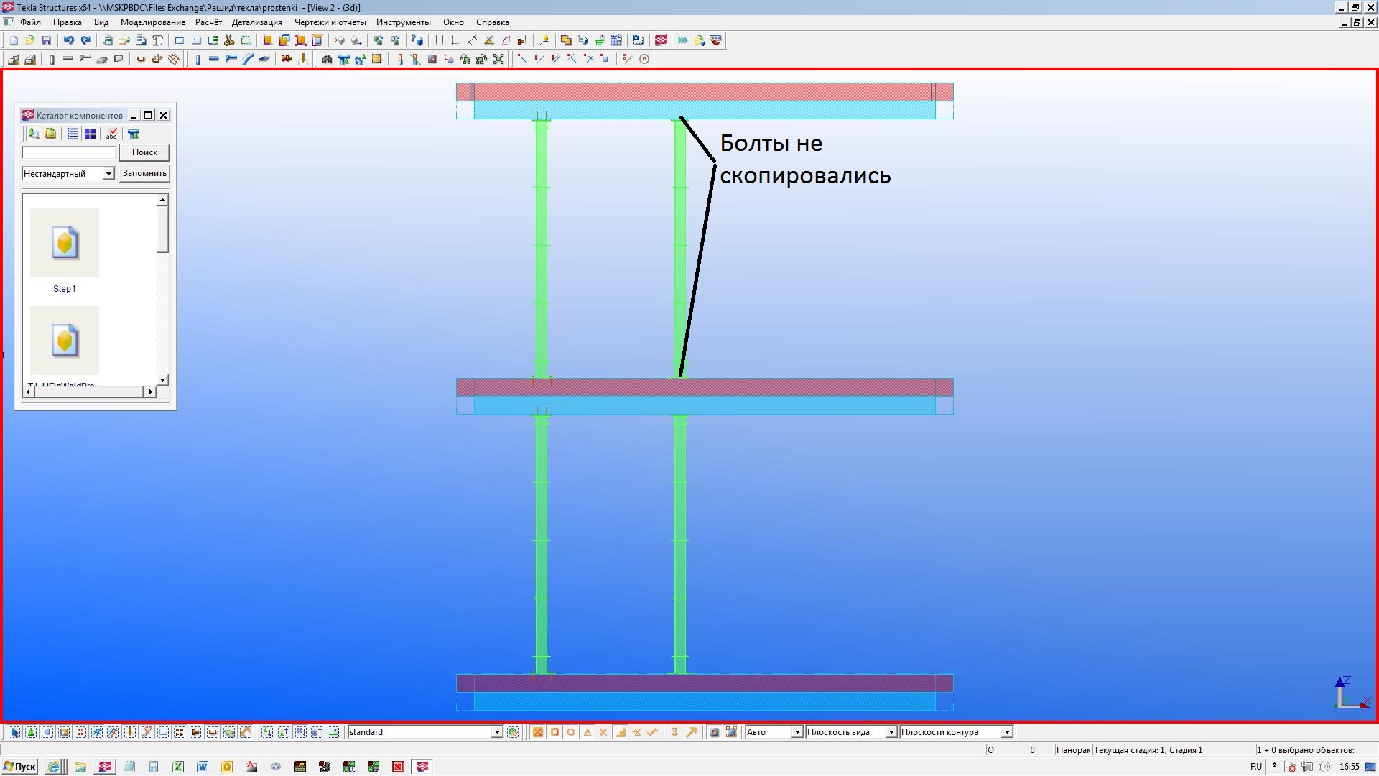This screenshot has width=1379, height=776.
Task: Click the Save model toolbar icon
Action: 47,41
